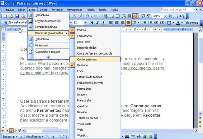Enable the AutoTexto toolbar
Image resolution: width=203 pixels, height=139 pixels.
coord(95,42)
